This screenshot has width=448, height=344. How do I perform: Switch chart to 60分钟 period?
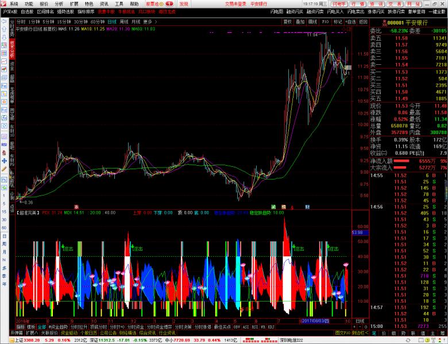coord(98,22)
